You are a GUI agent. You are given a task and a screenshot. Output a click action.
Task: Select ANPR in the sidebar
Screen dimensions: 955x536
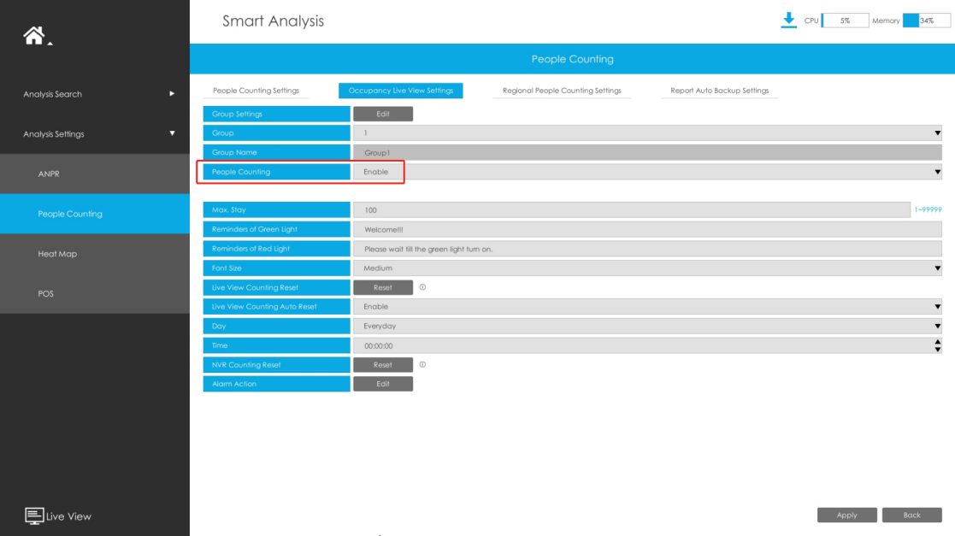[x=95, y=174]
